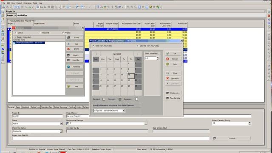Select the Wed weekday column header

coord(117,59)
